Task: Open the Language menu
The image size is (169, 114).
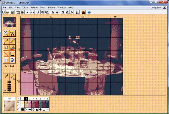Action: pyautogui.click(x=156, y=8)
